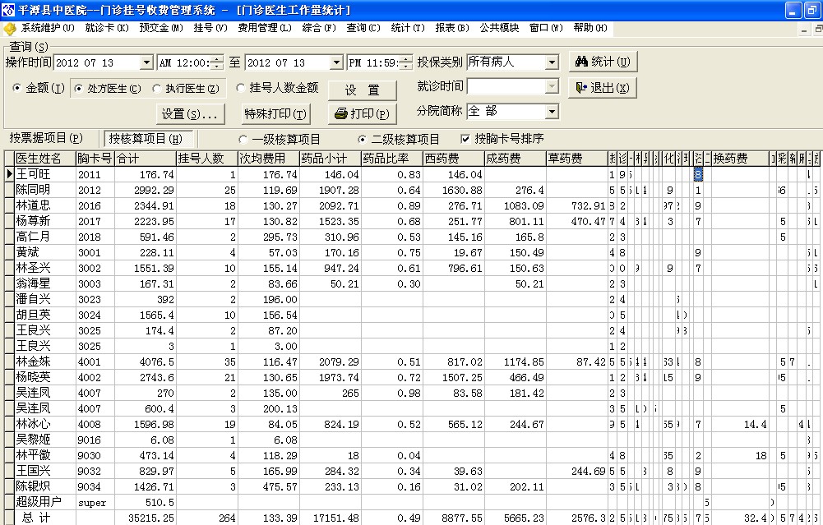This screenshot has width=823, height=525.
Task: Click the 西药费 column header
Action: [x=454, y=159]
